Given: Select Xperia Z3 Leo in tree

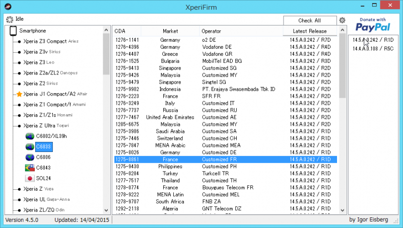Looking at the screenshot, I should click(39, 62).
